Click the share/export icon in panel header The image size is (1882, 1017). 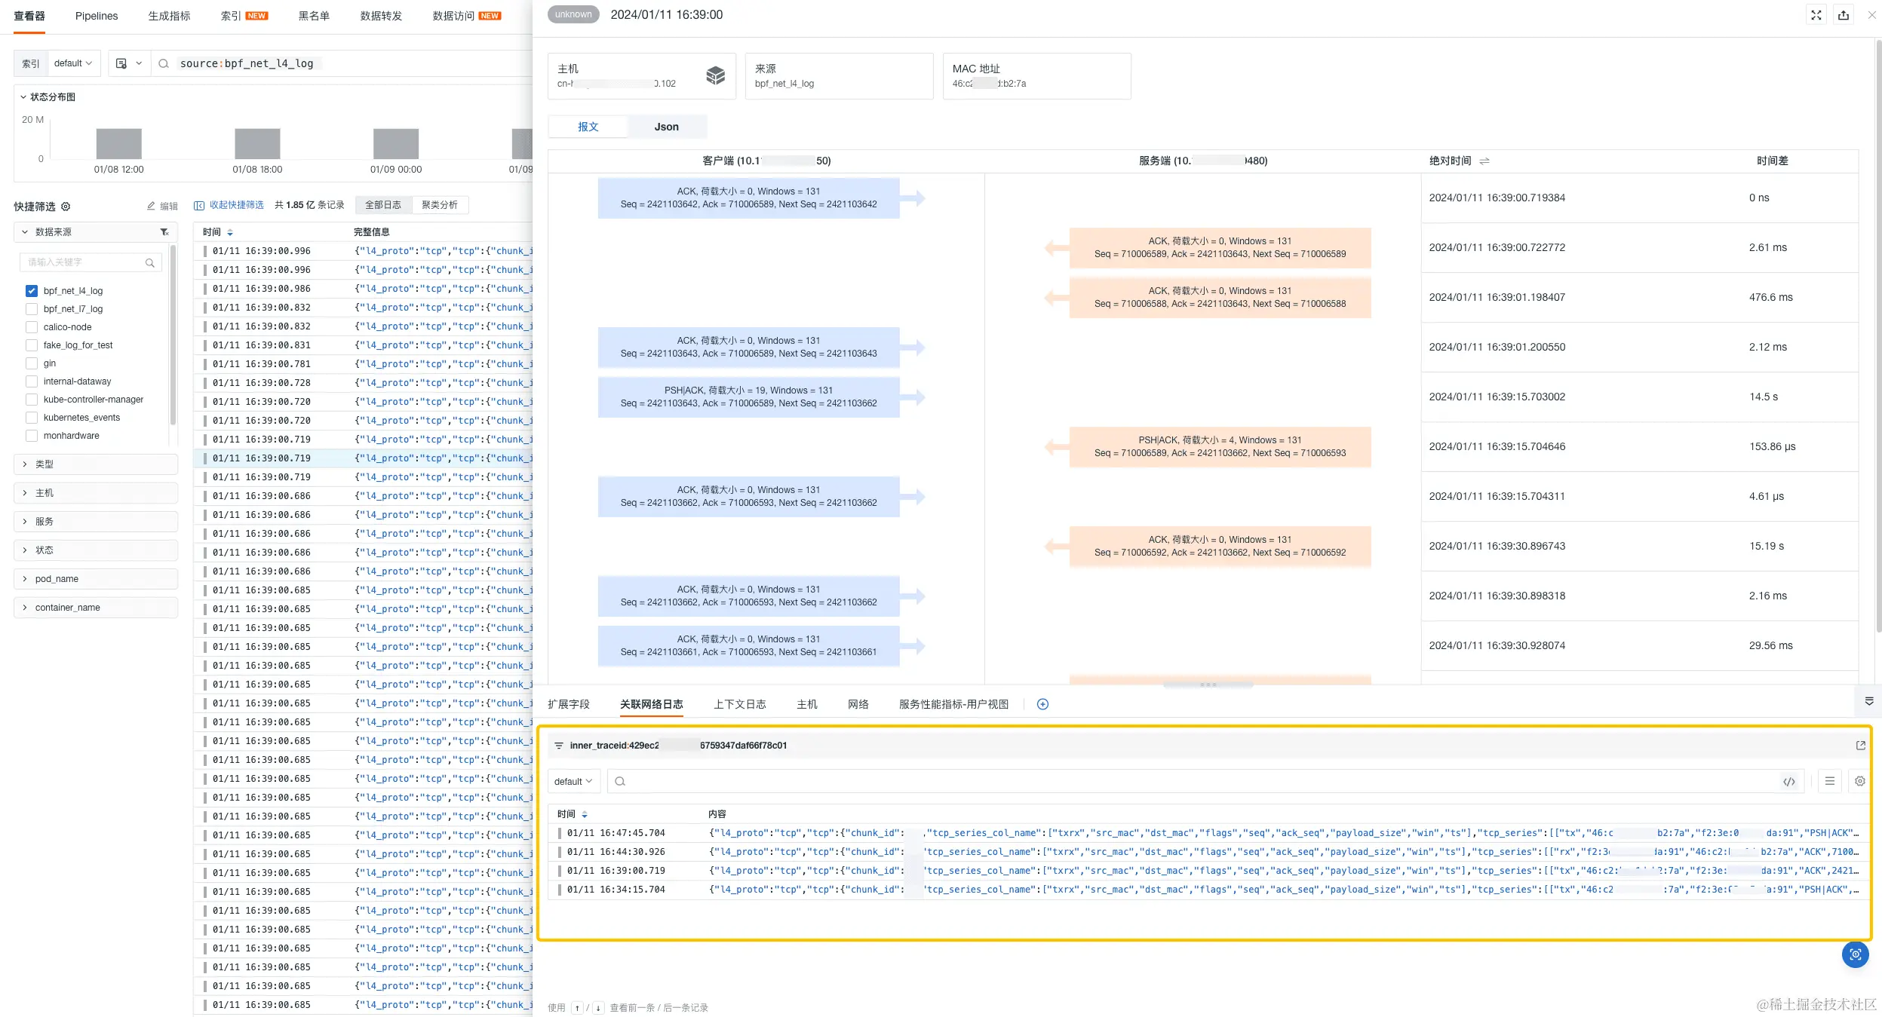pos(1844,15)
